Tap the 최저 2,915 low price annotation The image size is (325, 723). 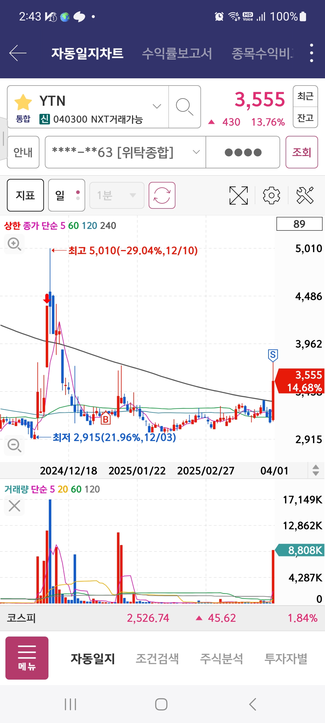(114, 437)
